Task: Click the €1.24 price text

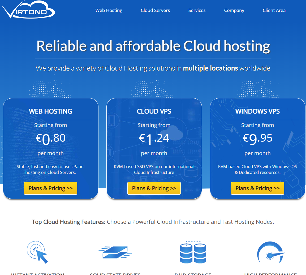Action: click(x=154, y=138)
